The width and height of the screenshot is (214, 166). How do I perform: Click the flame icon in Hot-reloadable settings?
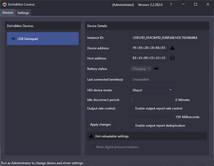91,136
